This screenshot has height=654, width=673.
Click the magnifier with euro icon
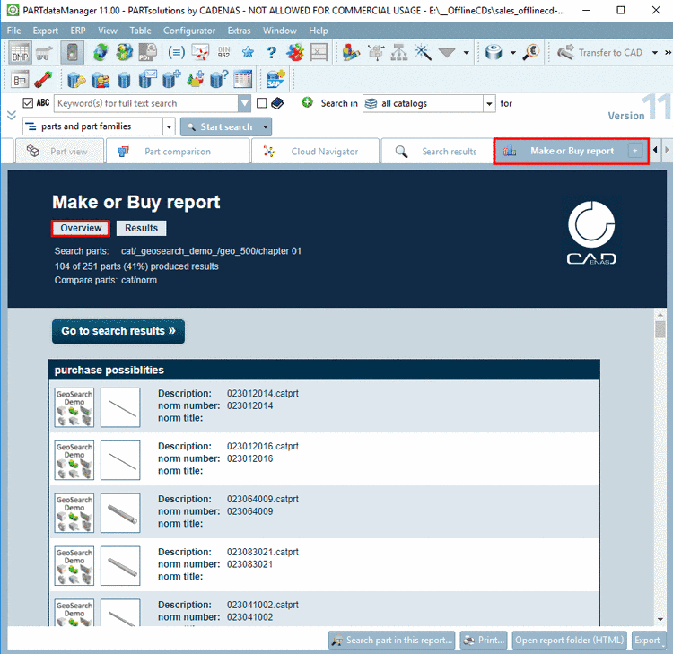click(531, 52)
